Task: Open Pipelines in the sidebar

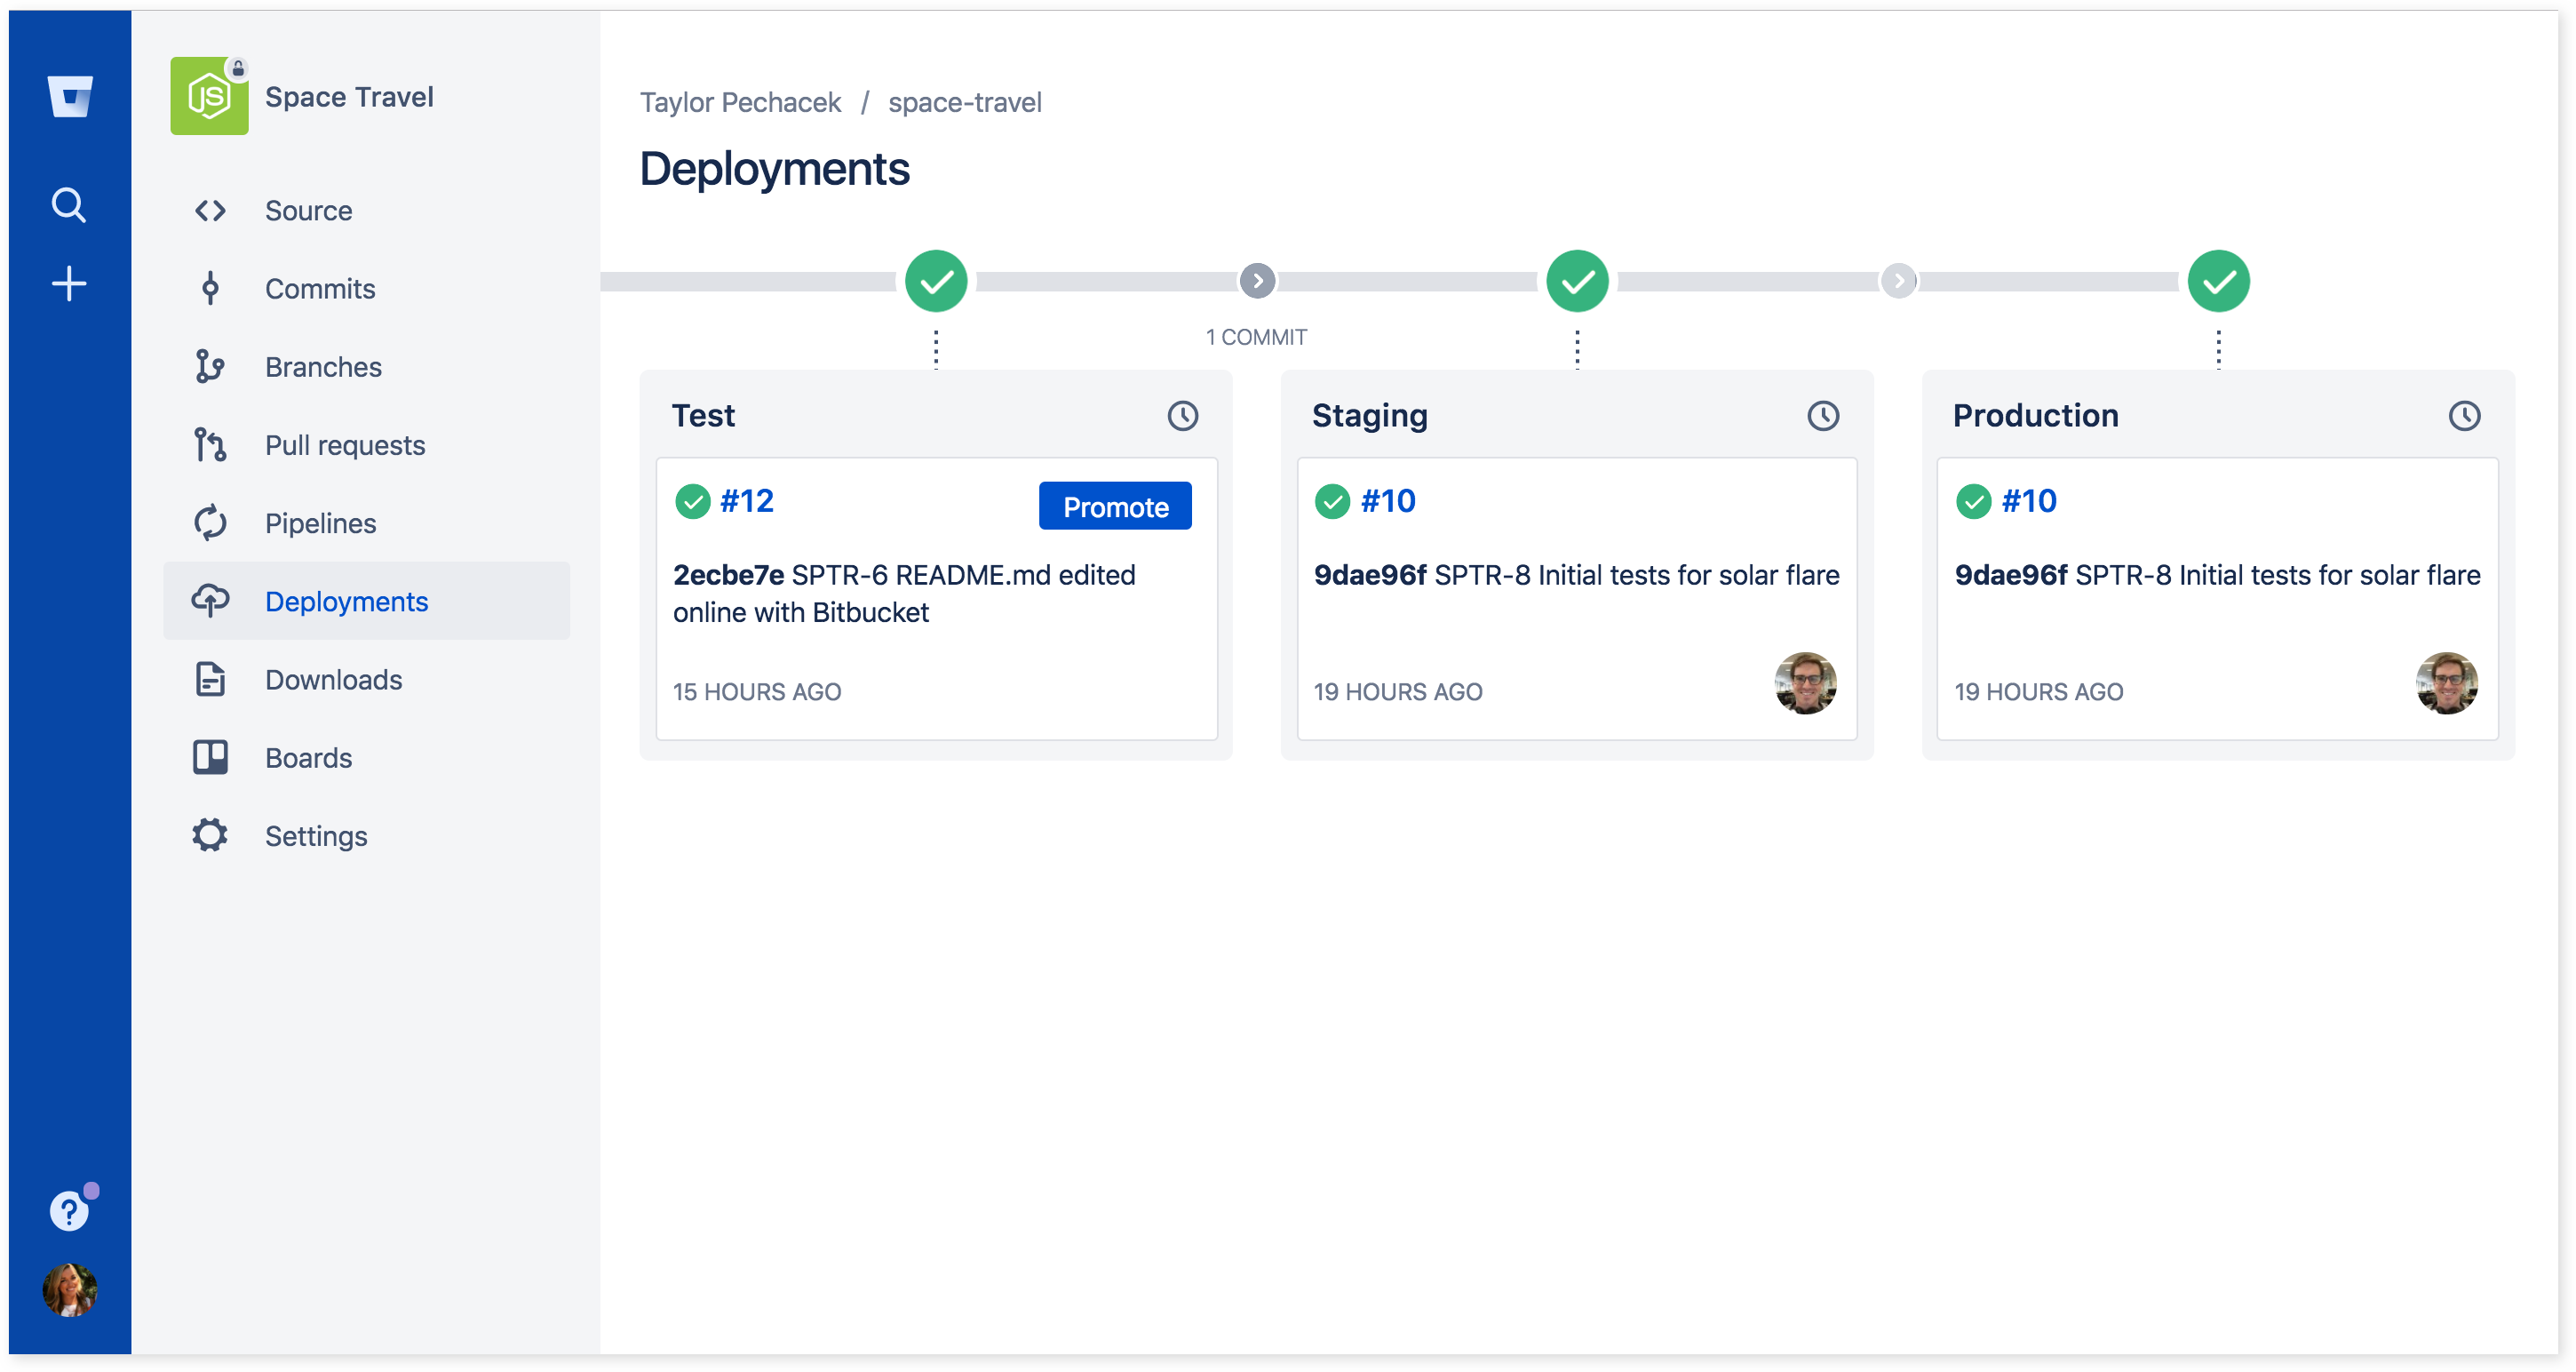Action: tap(320, 523)
